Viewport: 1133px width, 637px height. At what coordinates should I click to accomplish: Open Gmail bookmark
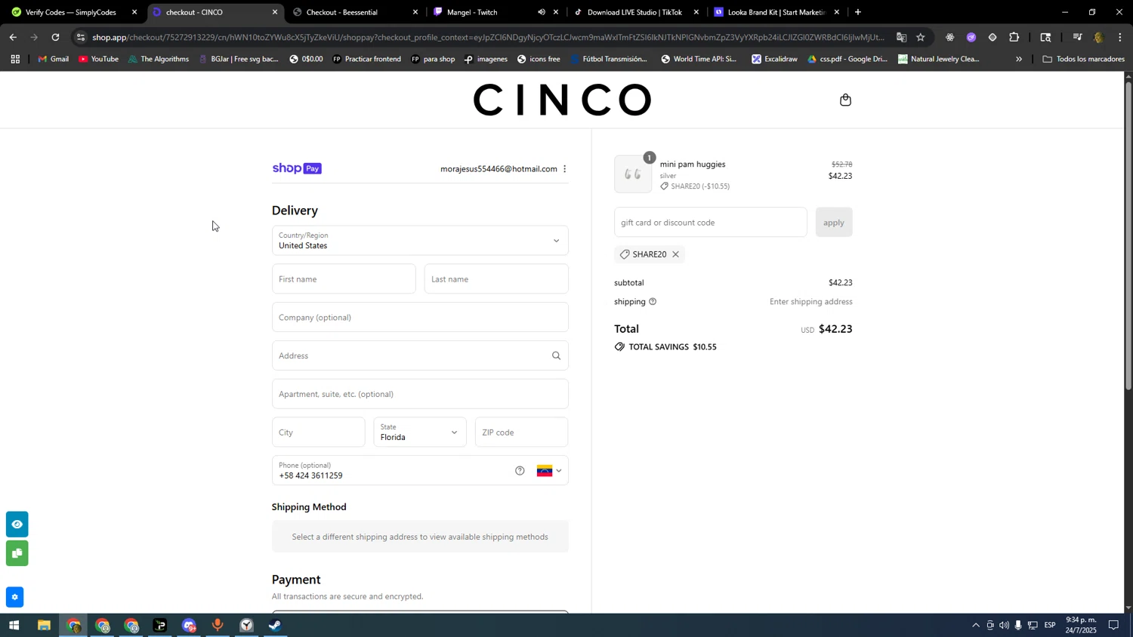53,59
